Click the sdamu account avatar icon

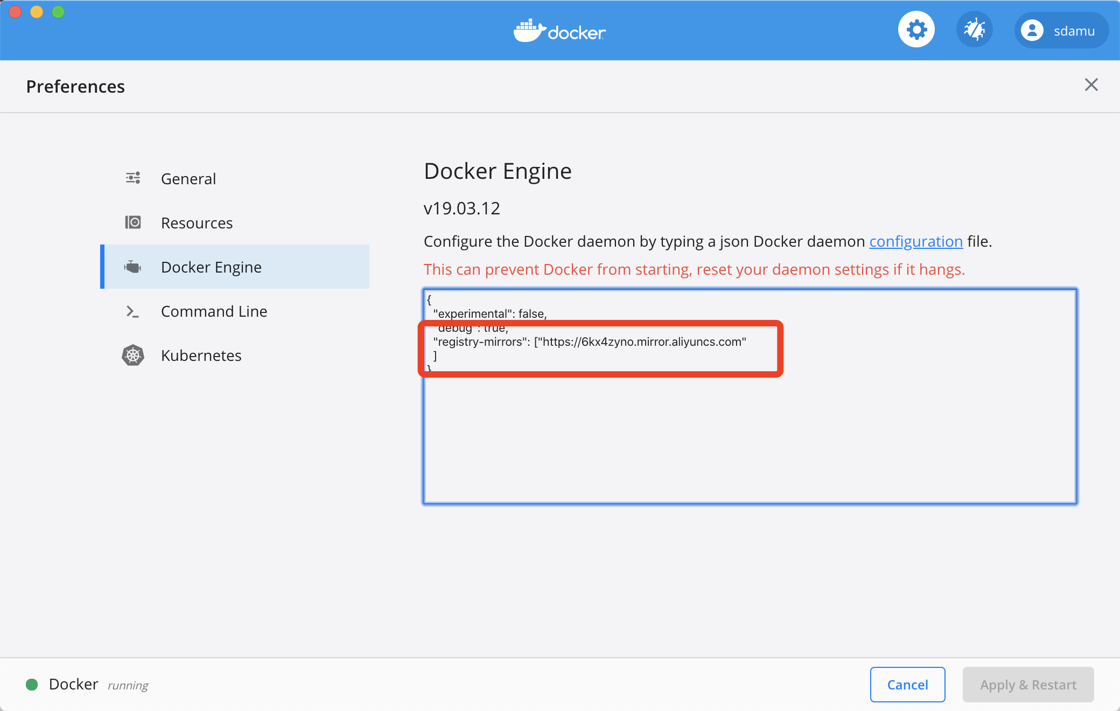point(1032,31)
